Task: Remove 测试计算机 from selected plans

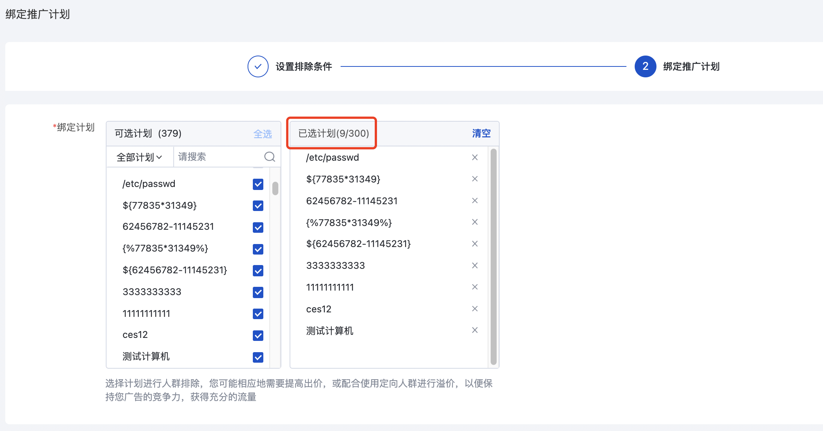Action: tap(475, 330)
